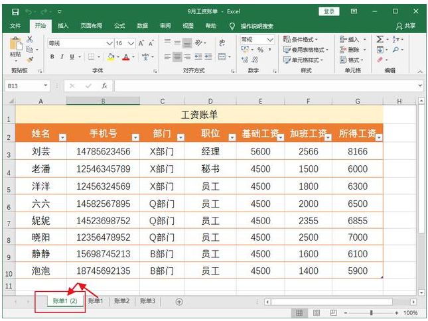The width and height of the screenshot is (428, 321).
Task: Toggle bold formatting in the ribbon
Action: [52, 57]
